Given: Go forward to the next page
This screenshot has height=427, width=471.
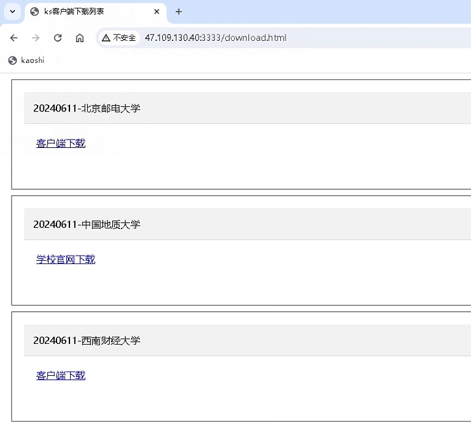Looking at the screenshot, I should point(36,38).
